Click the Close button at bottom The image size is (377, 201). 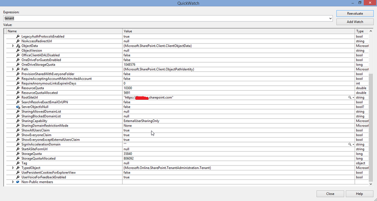click(330, 194)
